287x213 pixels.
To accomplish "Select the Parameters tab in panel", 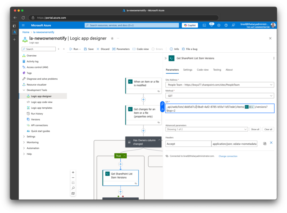I will [172, 70].
